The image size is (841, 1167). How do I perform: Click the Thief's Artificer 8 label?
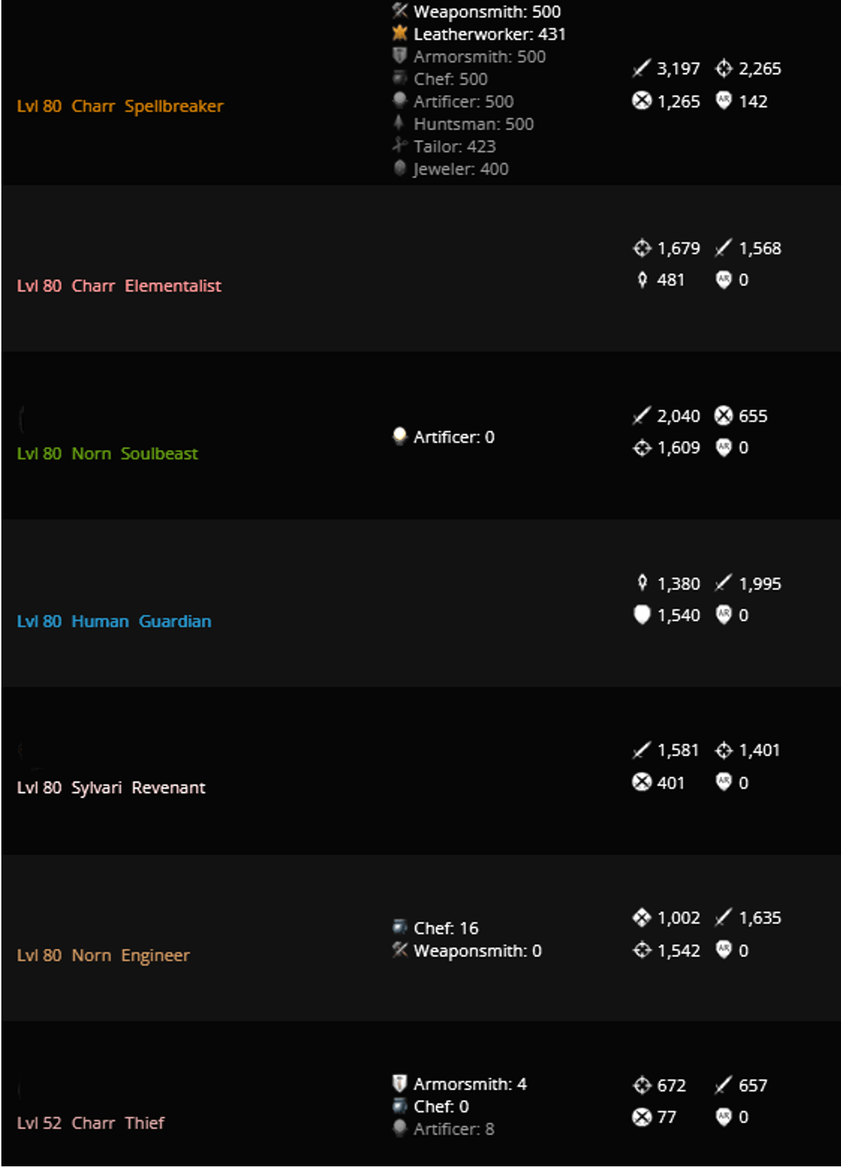point(453,1129)
